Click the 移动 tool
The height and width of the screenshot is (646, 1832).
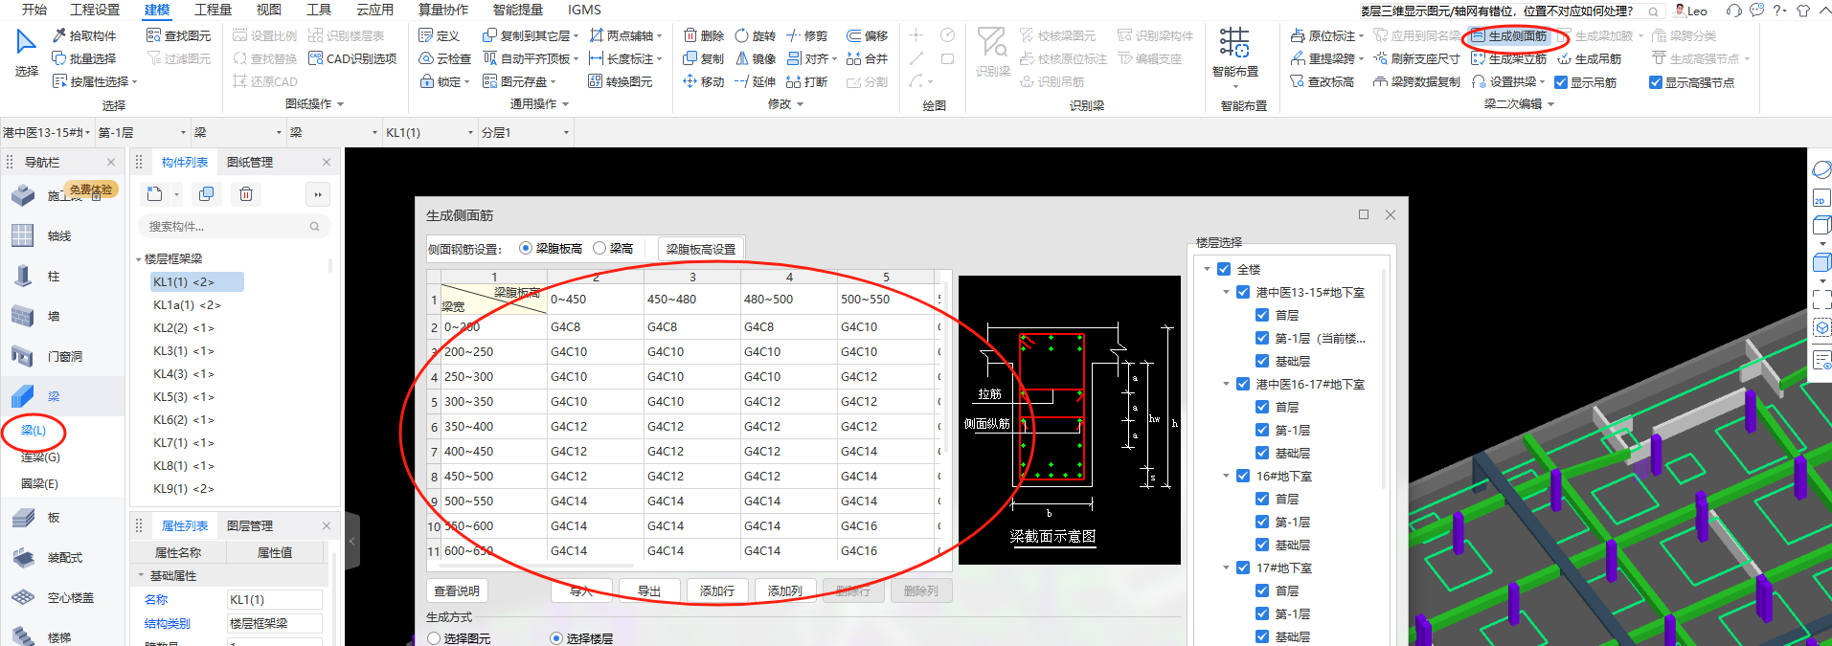coord(704,81)
